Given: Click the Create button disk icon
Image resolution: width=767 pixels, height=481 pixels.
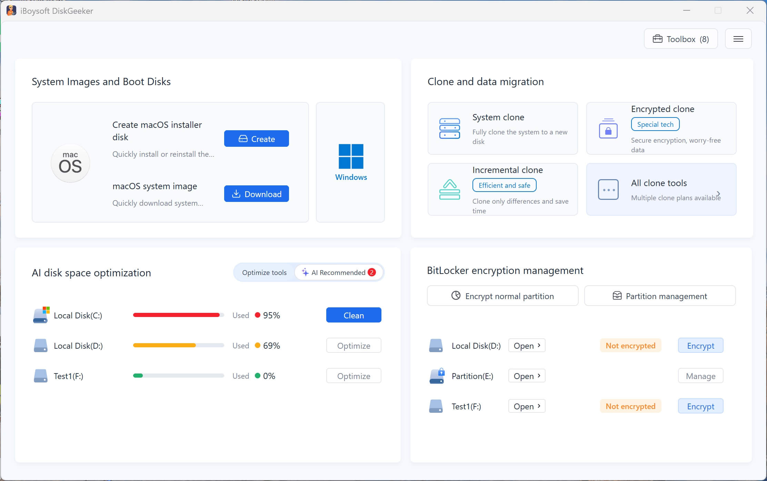Looking at the screenshot, I should [x=243, y=139].
